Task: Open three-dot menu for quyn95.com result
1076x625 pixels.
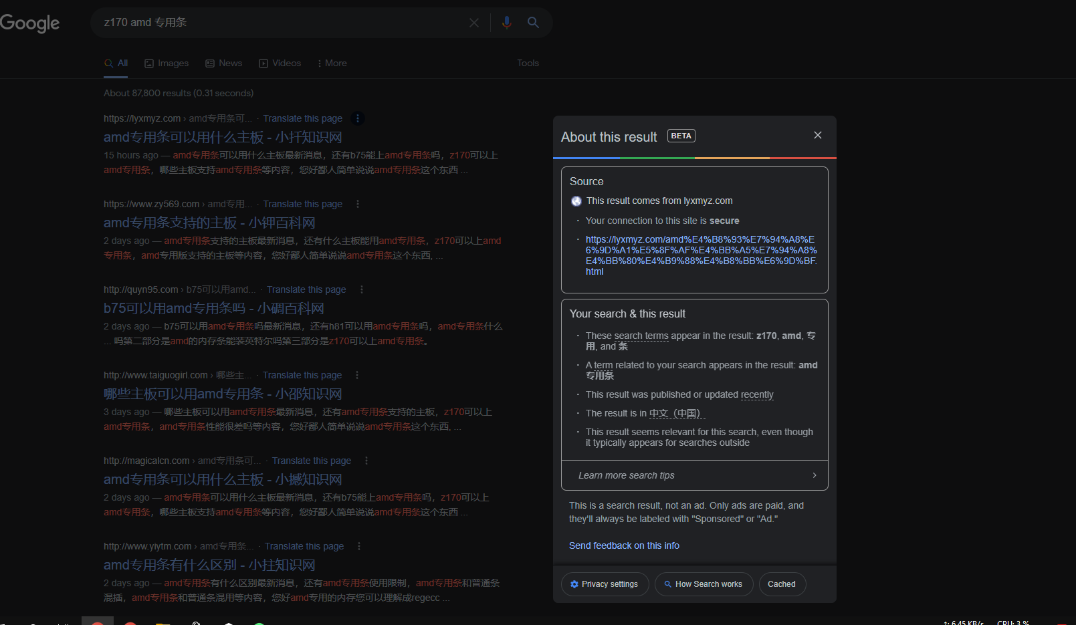Action: [x=362, y=289]
